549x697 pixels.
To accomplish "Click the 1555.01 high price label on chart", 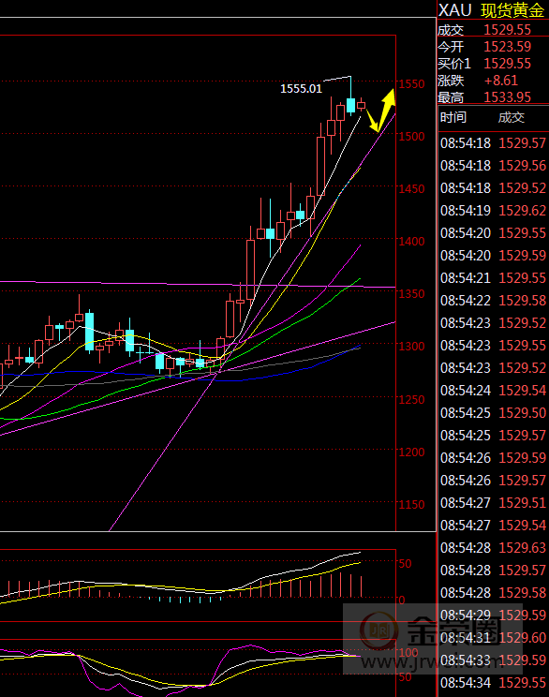I will click(x=301, y=88).
